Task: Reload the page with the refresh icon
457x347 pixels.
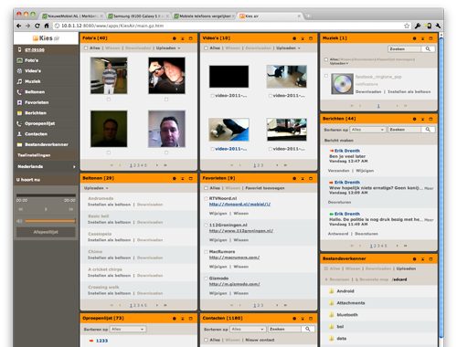Action: [37, 26]
